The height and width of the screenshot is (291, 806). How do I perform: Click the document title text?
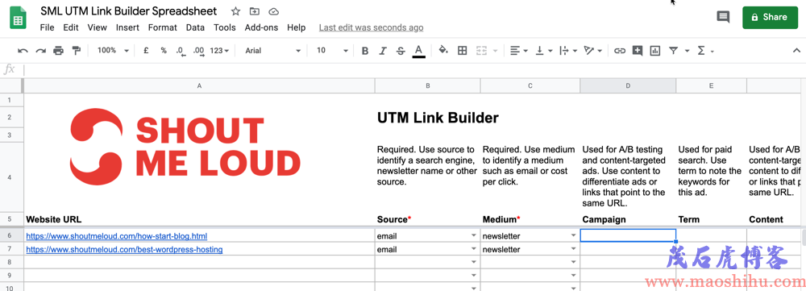[129, 10]
